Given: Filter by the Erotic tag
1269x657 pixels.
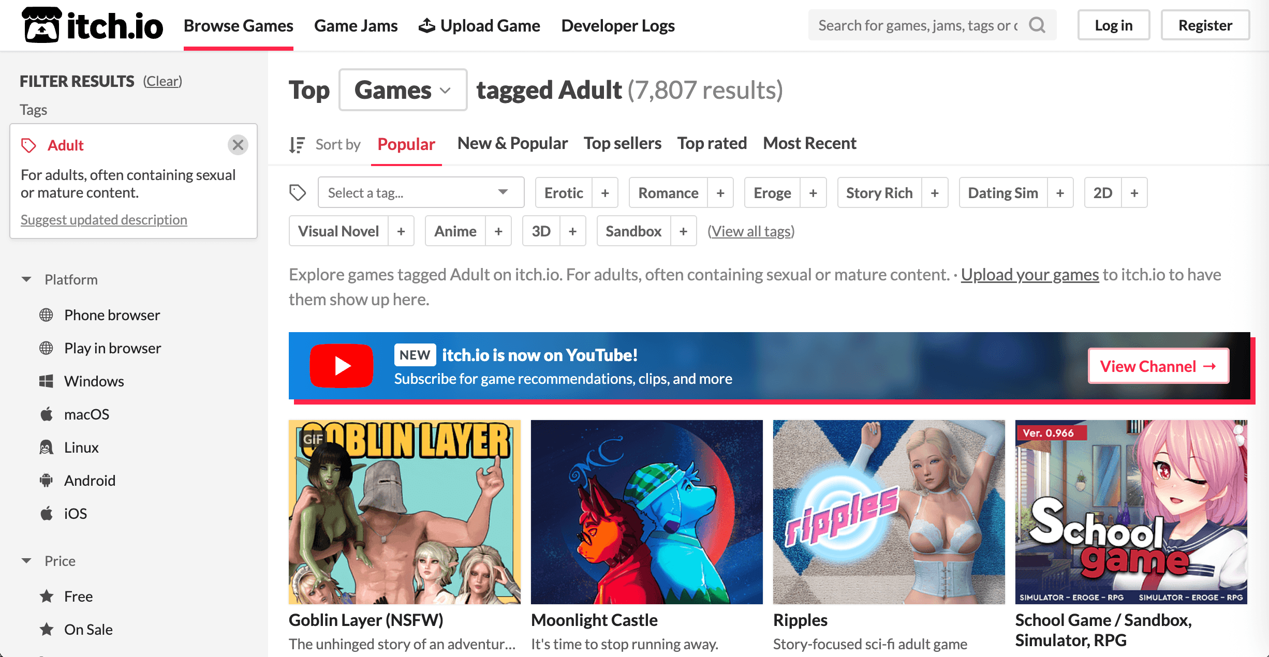Looking at the screenshot, I should [564, 193].
